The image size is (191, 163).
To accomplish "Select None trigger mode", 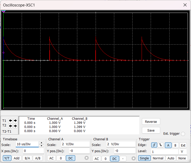I will [182, 158].
